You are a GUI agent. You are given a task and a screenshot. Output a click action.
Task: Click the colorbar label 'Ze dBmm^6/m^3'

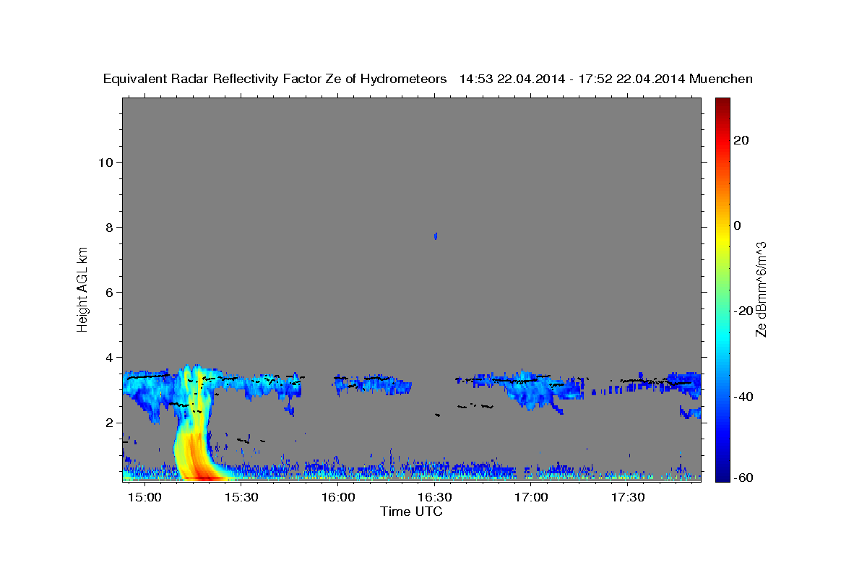[761, 288]
